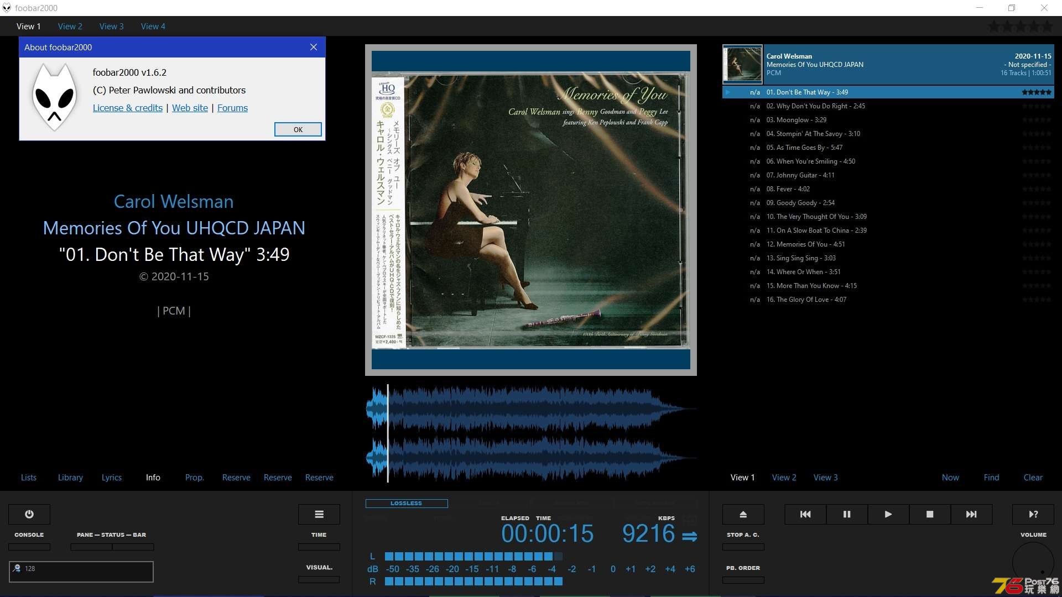Select track 16. The Glory Of Love
Image resolution: width=1062 pixels, height=597 pixels.
pos(888,300)
